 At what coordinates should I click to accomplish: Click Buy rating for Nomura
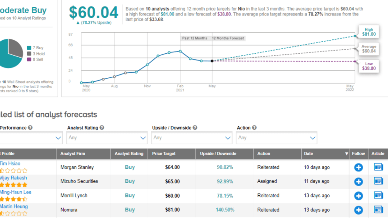tap(130, 210)
